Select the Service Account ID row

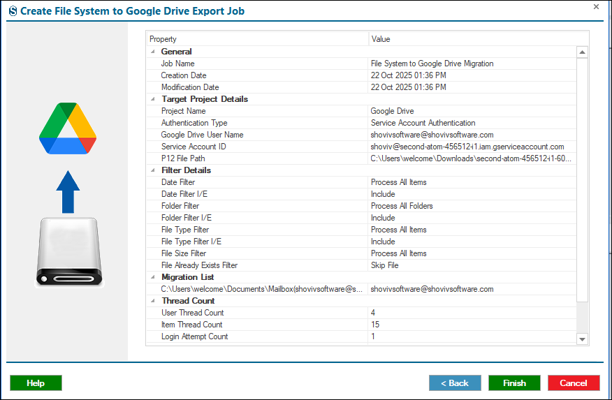click(x=361, y=147)
